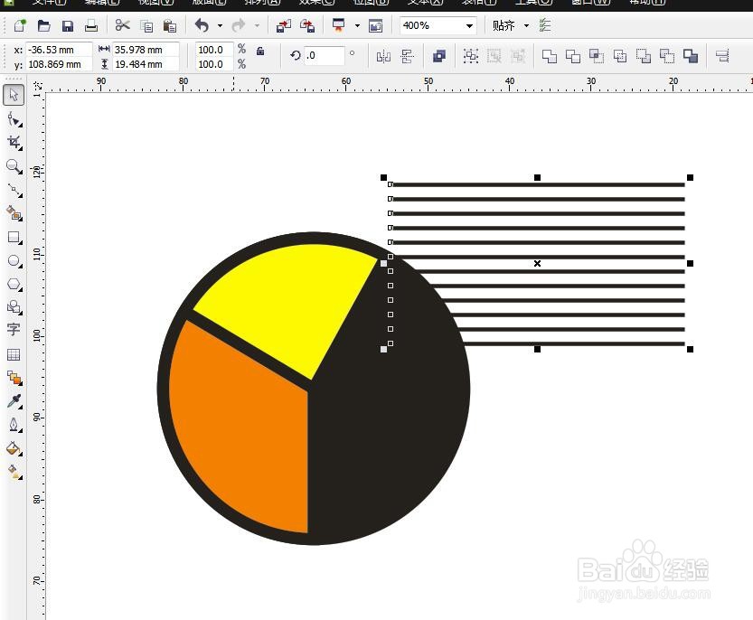Screen dimensions: 753x620
Task: Print the document
Action: (x=91, y=25)
